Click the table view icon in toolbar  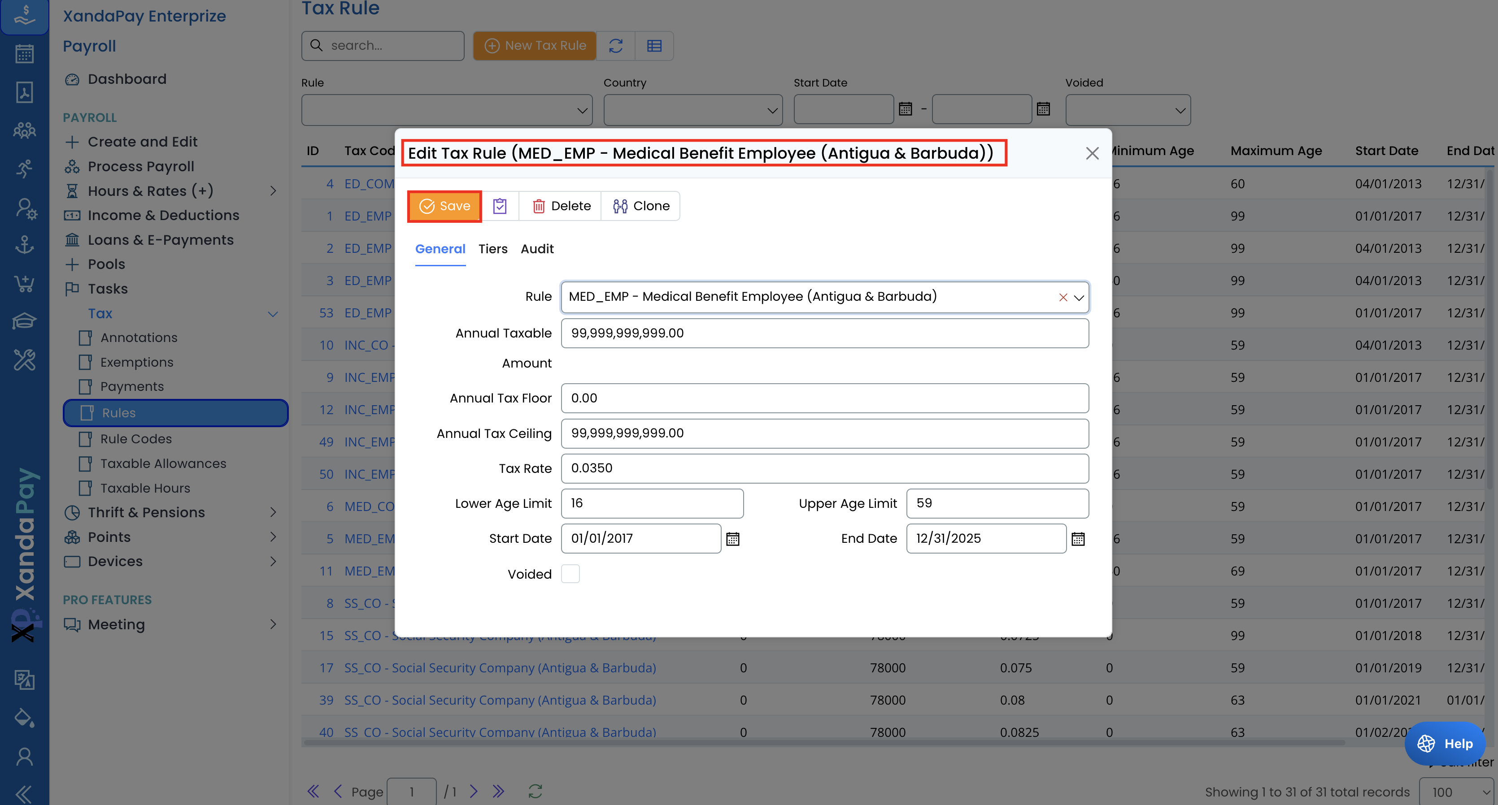click(x=654, y=45)
